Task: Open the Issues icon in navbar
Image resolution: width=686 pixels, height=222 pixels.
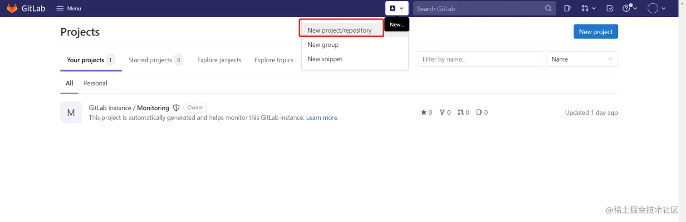Action: [x=567, y=8]
